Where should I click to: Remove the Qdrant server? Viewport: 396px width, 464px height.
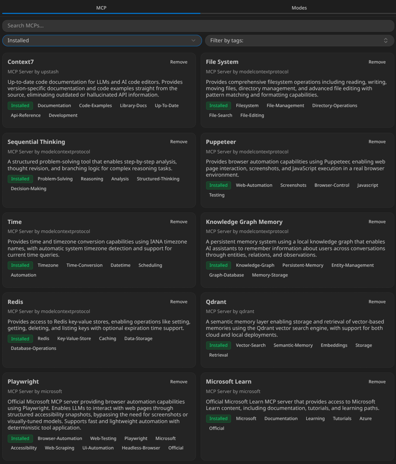pyautogui.click(x=377, y=302)
